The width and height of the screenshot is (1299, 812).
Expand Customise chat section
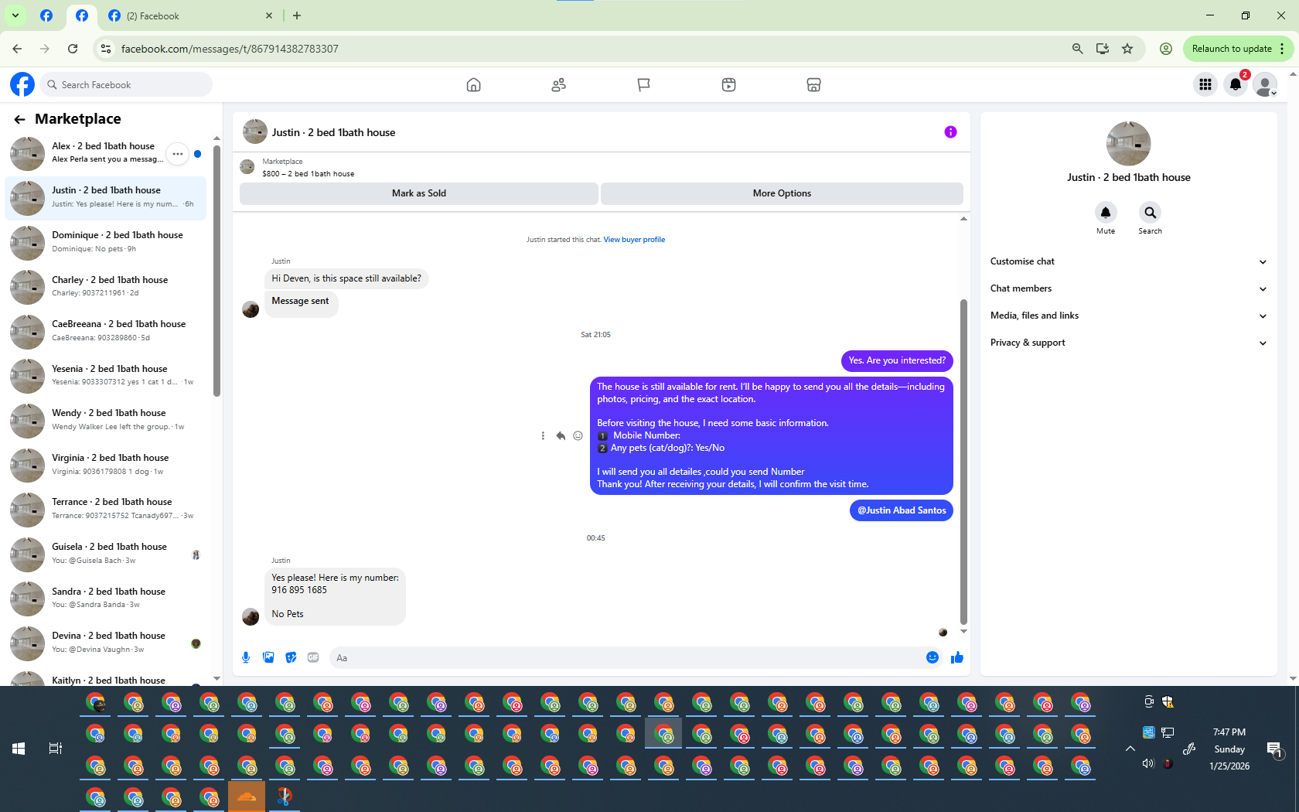[1128, 261]
